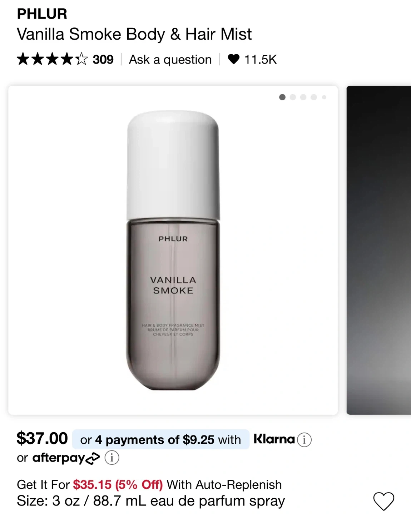Select the second carousel dot indicator
Viewport: 411px width, 514px height.
tap(293, 97)
